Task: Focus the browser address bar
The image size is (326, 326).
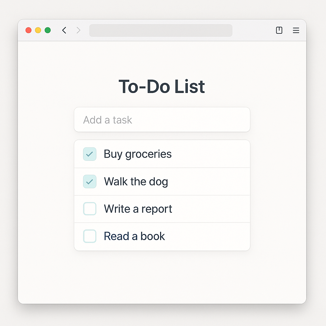Action: (x=161, y=30)
